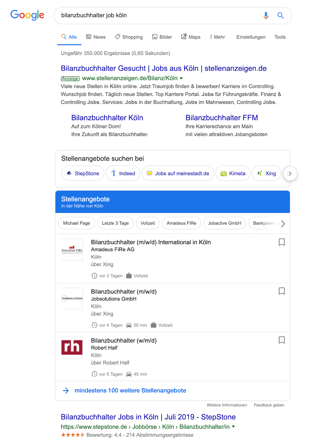This screenshot has width=309, height=440.
Task: Save the Robert Half job bookmark
Action: click(282, 340)
